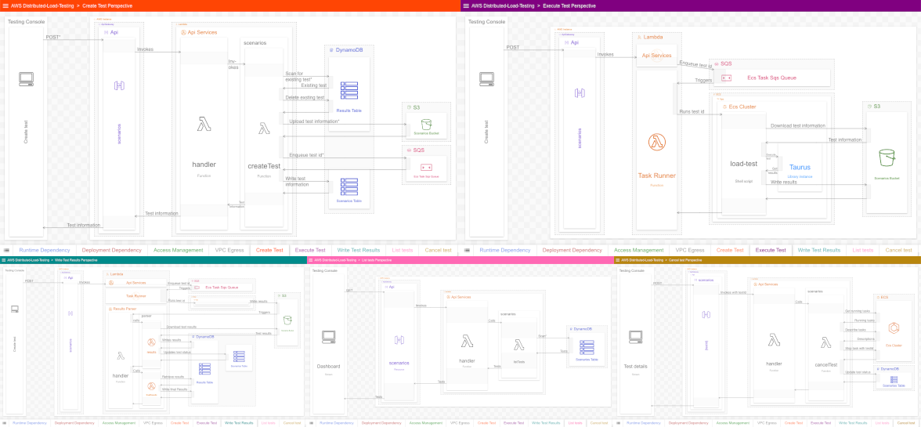
Task: Click AWS Distributed-Load-Testing breadcrumb in Execute Test header
Action: pos(503,5)
